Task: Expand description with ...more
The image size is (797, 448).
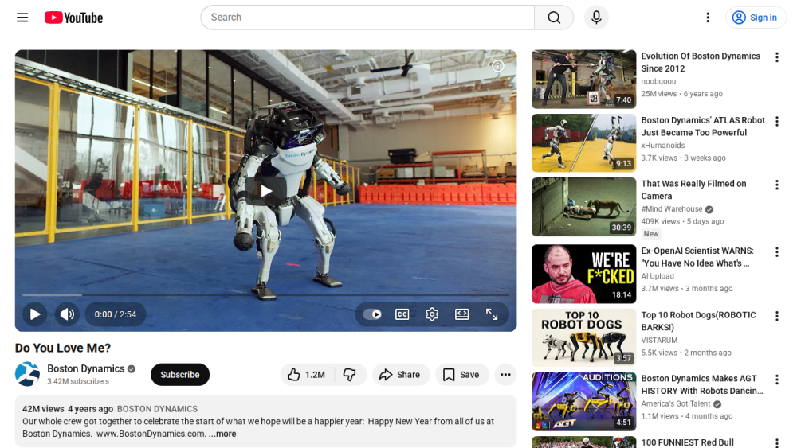Action: (222, 434)
